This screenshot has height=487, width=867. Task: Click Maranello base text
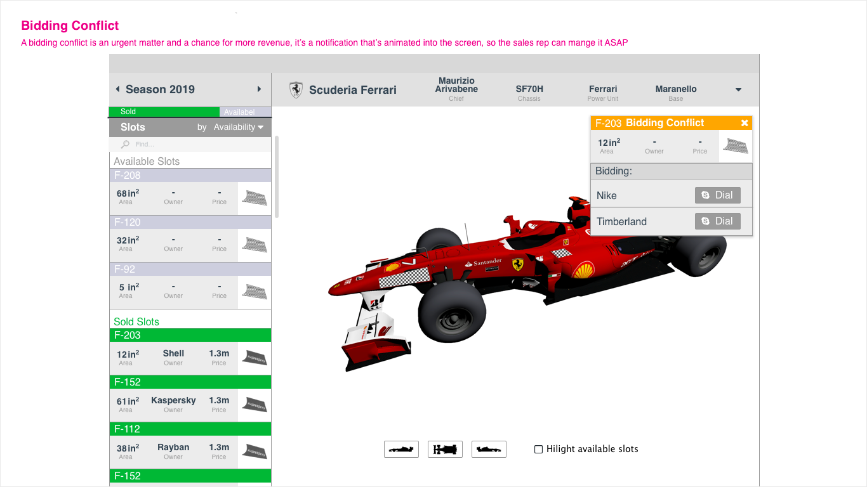676,89
